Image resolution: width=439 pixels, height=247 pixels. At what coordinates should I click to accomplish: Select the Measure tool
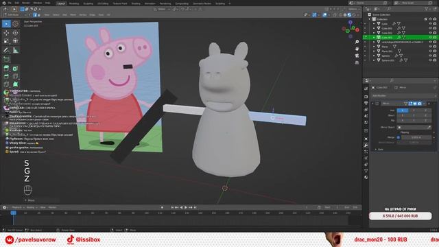15,50
